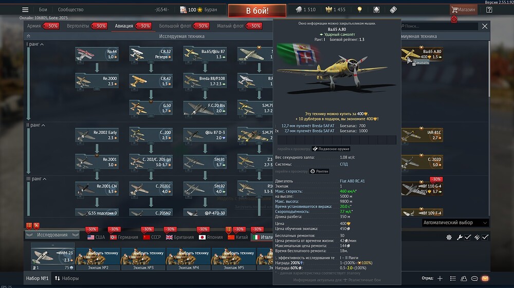The image size is (514, 288).
Task: Click the red percent discount badge
Action: pos(36,225)
